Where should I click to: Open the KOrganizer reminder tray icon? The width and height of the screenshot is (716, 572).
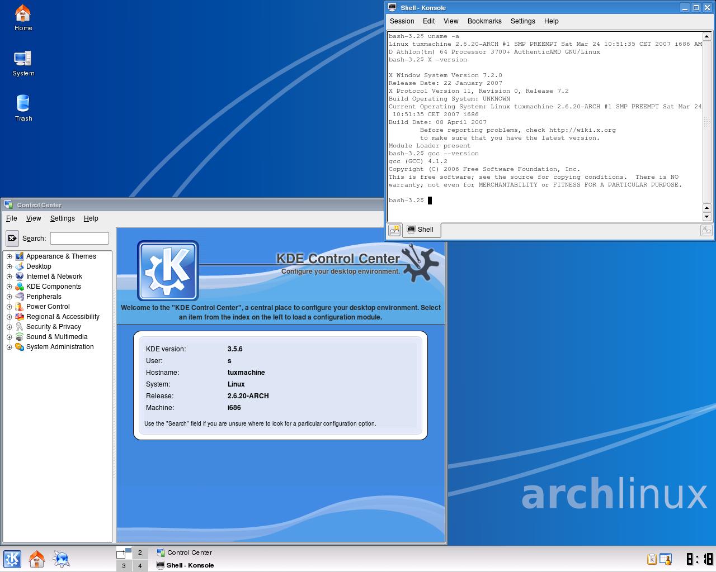[x=666, y=559]
